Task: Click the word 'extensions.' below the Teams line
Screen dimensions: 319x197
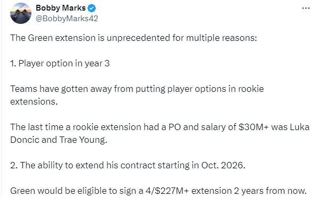Action: pos(34,101)
